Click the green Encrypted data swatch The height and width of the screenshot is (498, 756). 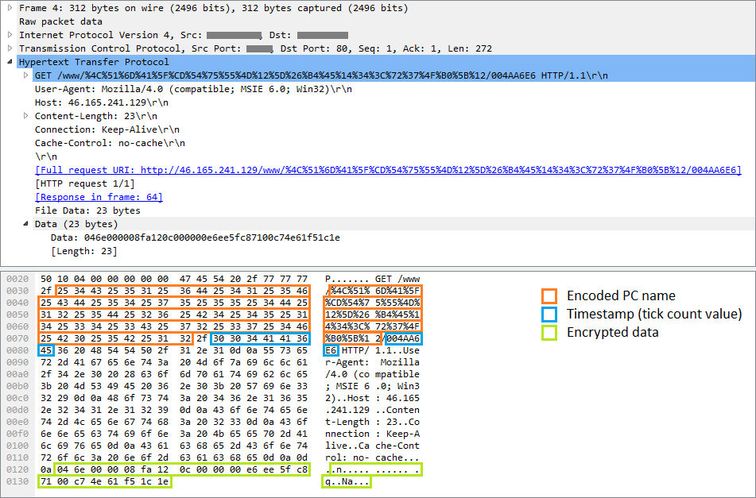pos(549,332)
